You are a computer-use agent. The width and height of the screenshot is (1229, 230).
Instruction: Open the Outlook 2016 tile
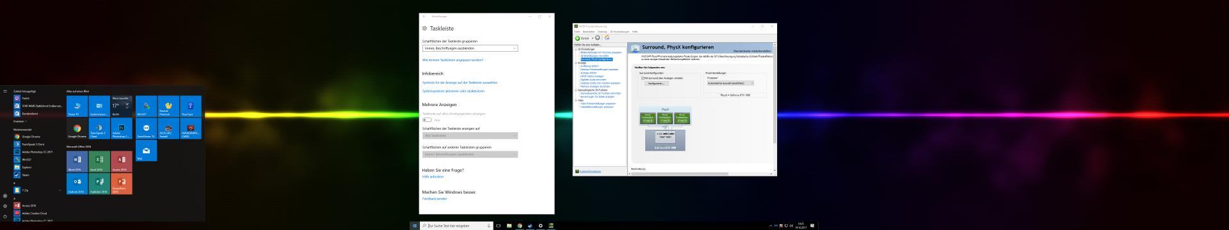[x=77, y=183]
